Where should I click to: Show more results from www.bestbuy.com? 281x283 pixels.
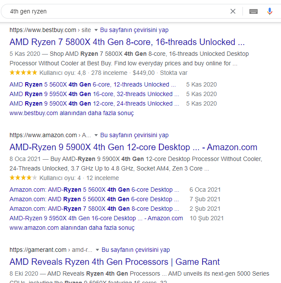point(72,113)
